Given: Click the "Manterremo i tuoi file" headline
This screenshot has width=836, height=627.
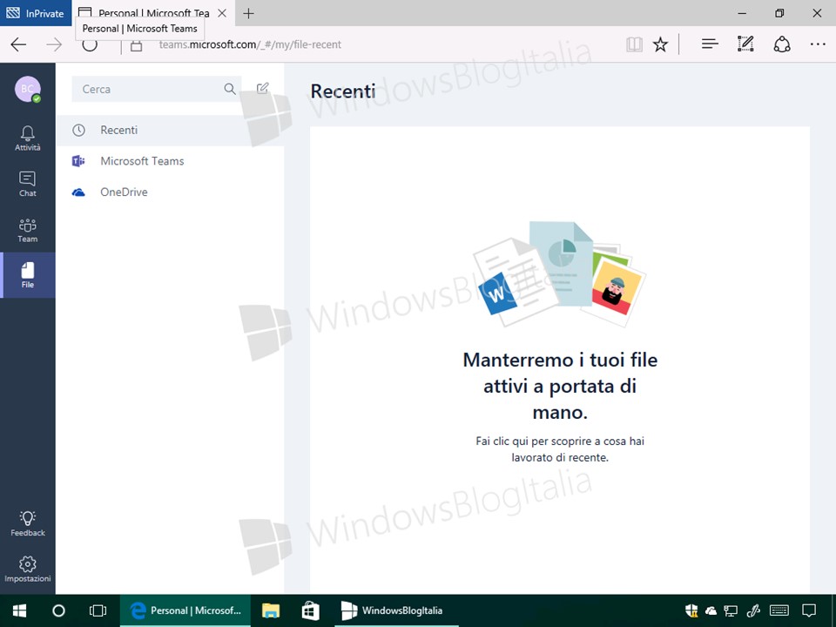Looking at the screenshot, I should 560,386.
